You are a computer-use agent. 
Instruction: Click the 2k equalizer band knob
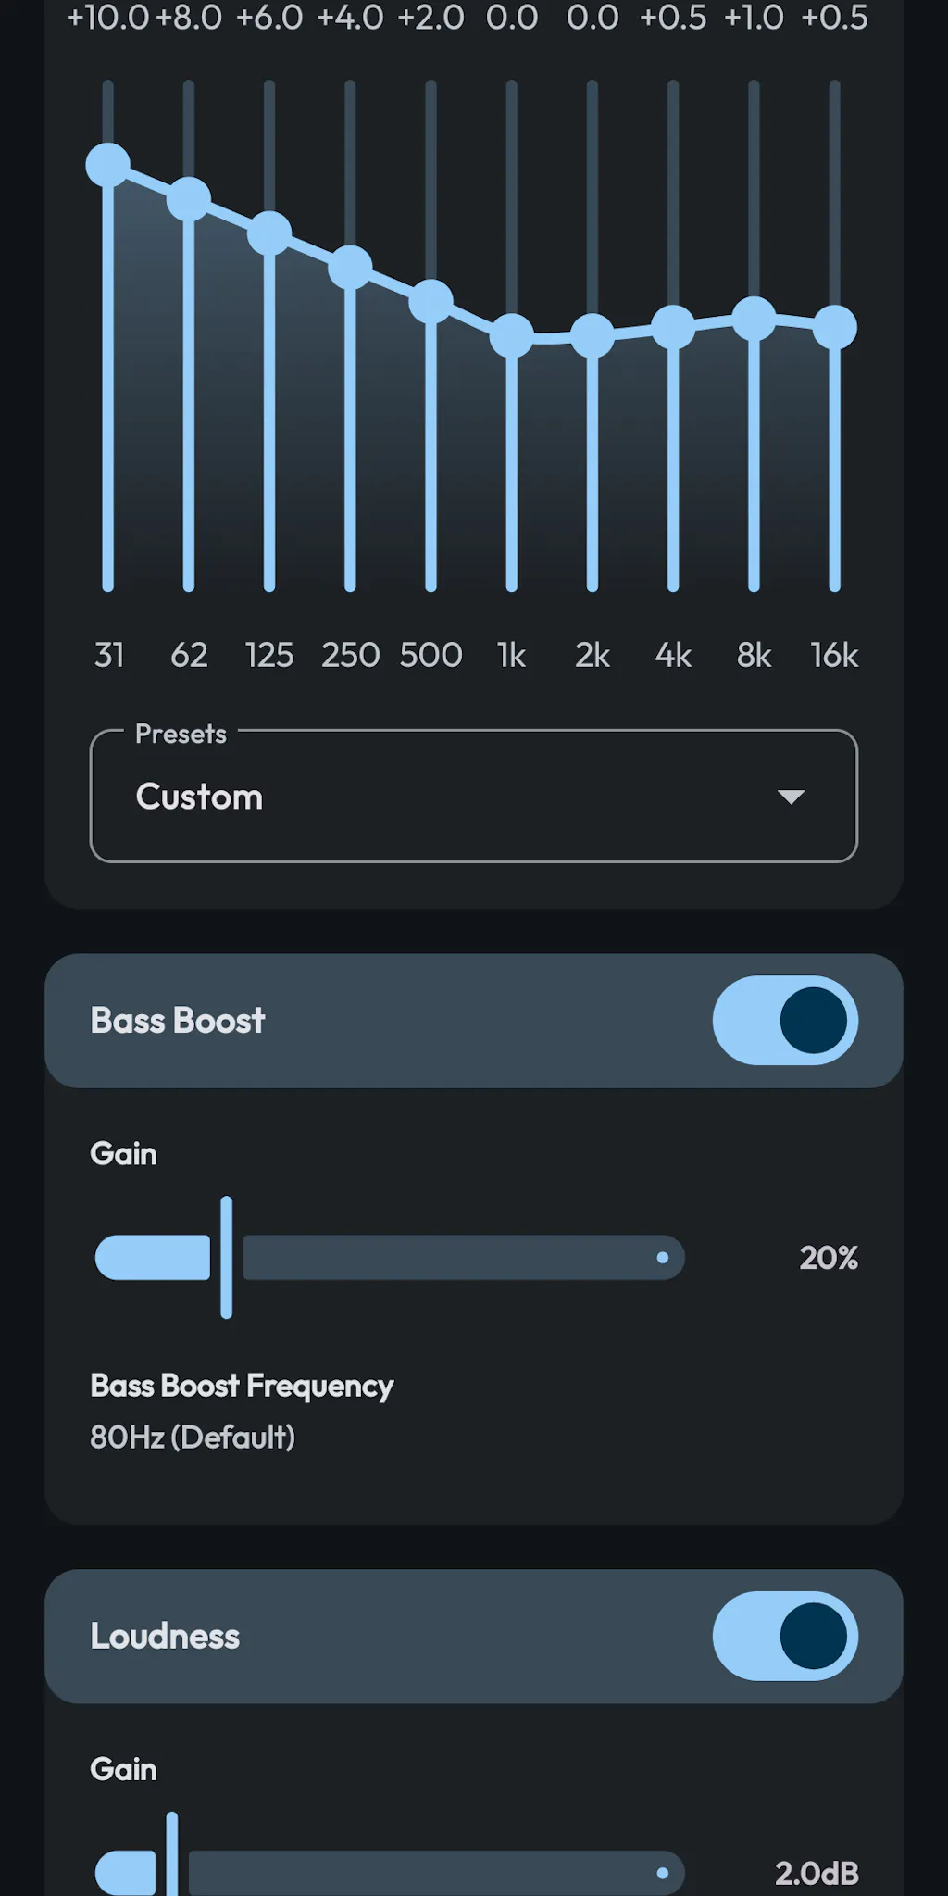click(x=592, y=335)
